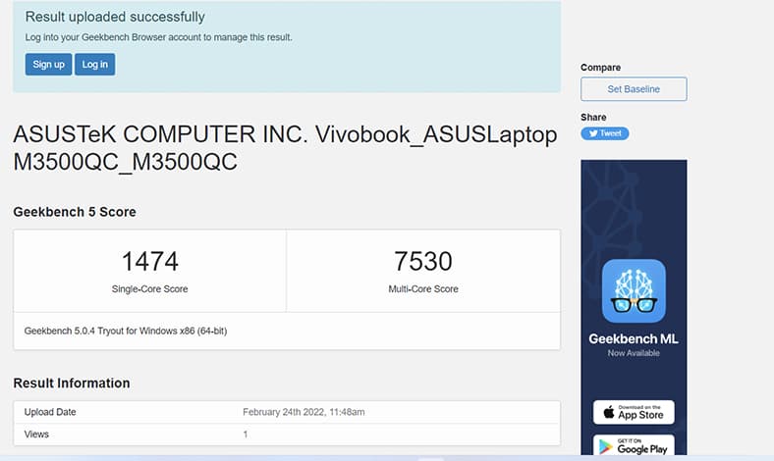Click the Geekbench 5 Score heading

[x=75, y=212]
